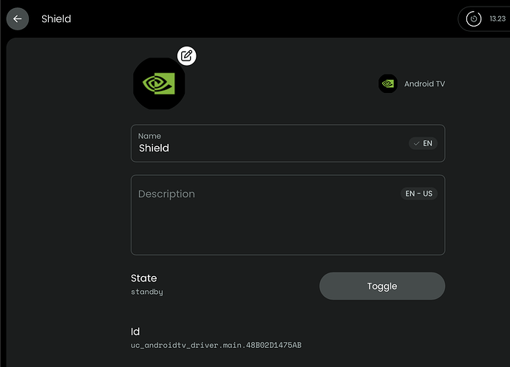Click the small Android TV integration icon
Screen dimensions: 510x367
[x=388, y=84]
